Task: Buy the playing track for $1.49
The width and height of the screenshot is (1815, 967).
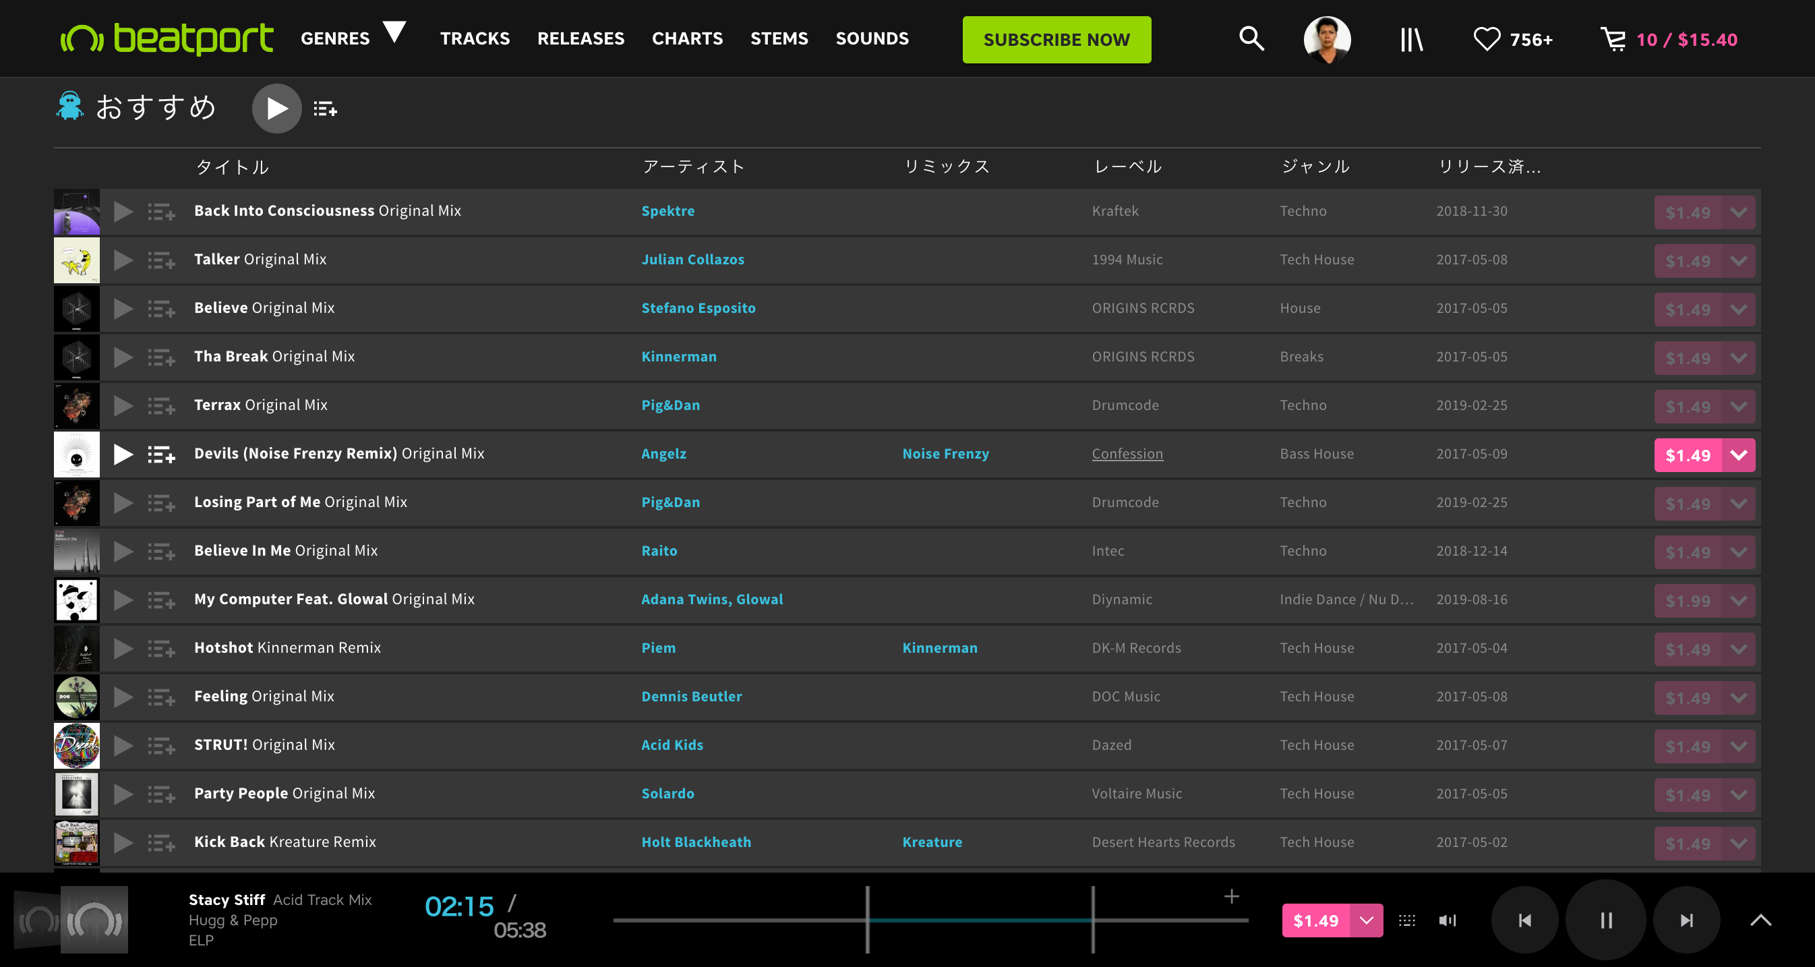Action: click(1316, 920)
